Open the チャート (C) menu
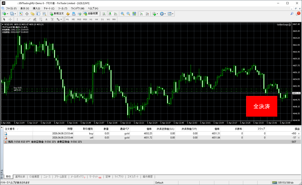Screen dimensions: 302x185 click(49, 8)
